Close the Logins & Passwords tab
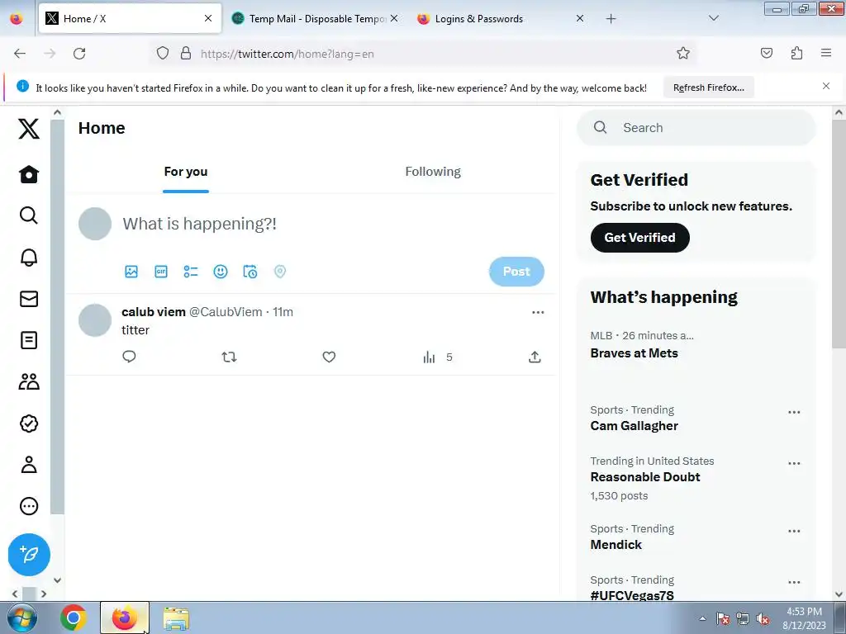This screenshot has height=634, width=846. 580,18
